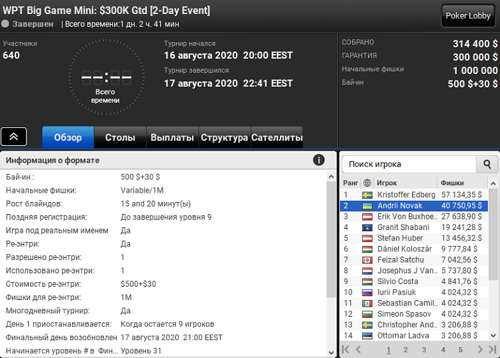Open the Сателлиты tab
This screenshot has width=500, height=358.
tap(277, 137)
